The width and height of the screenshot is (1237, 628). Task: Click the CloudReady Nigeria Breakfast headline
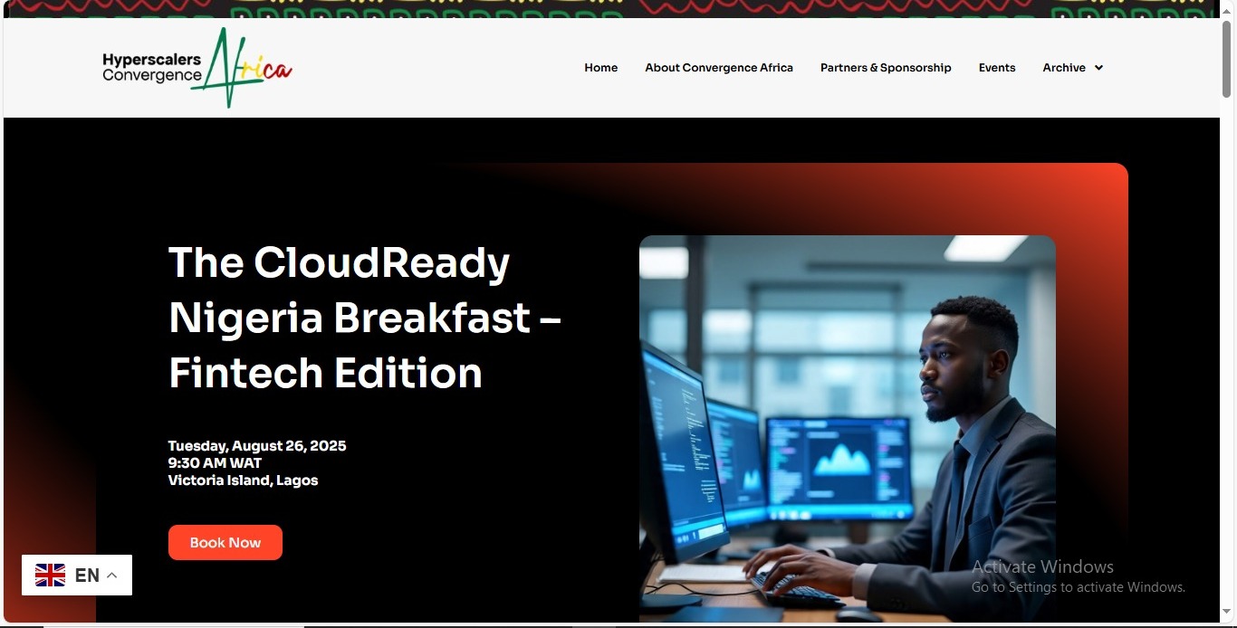coord(364,319)
